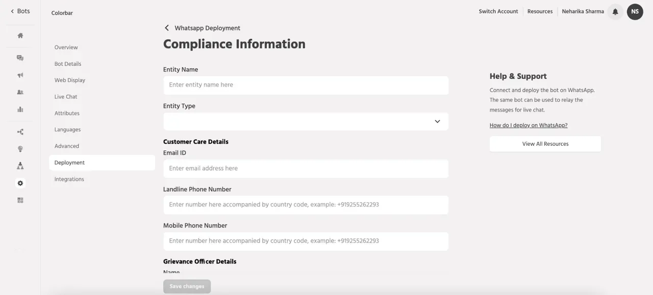Open the Overview settings tab
The image size is (653, 295).
66,47
